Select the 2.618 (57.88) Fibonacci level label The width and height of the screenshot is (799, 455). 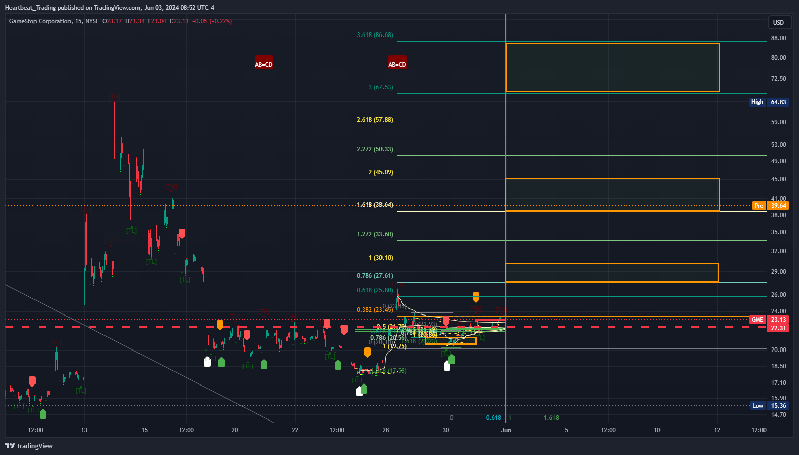coord(374,120)
